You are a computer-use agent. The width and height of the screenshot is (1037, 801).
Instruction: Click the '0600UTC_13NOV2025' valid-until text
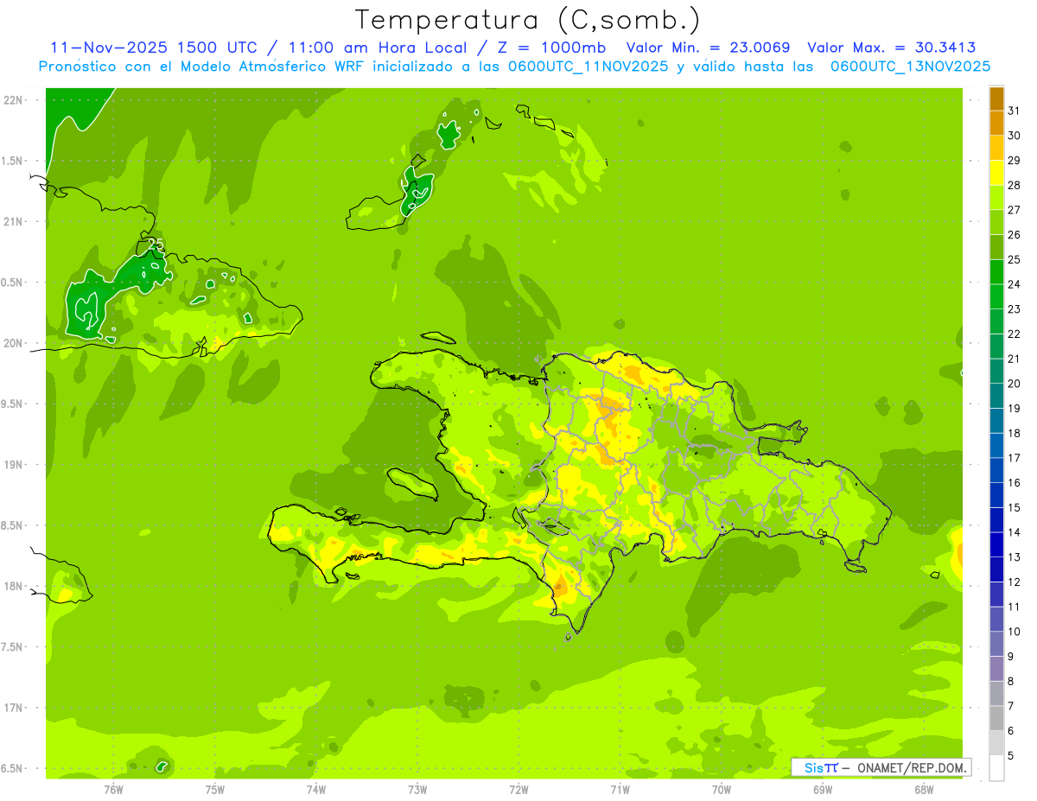[910, 67]
